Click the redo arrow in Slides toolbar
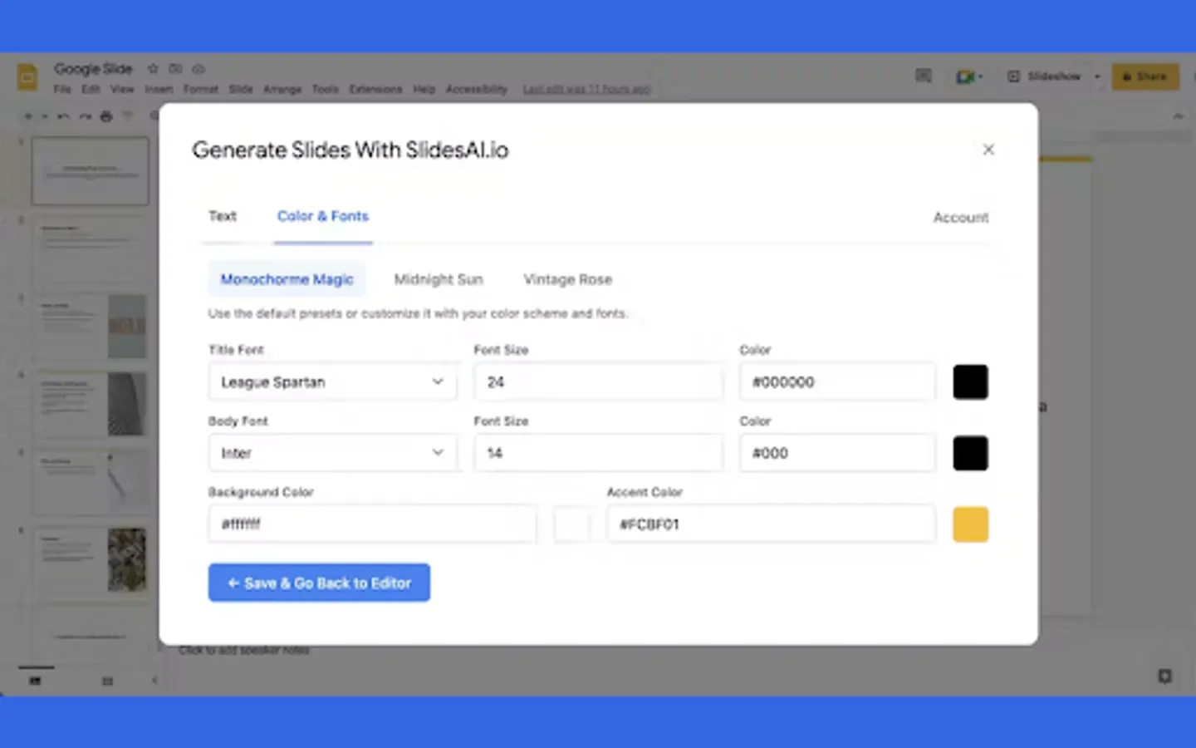 click(85, 116)
